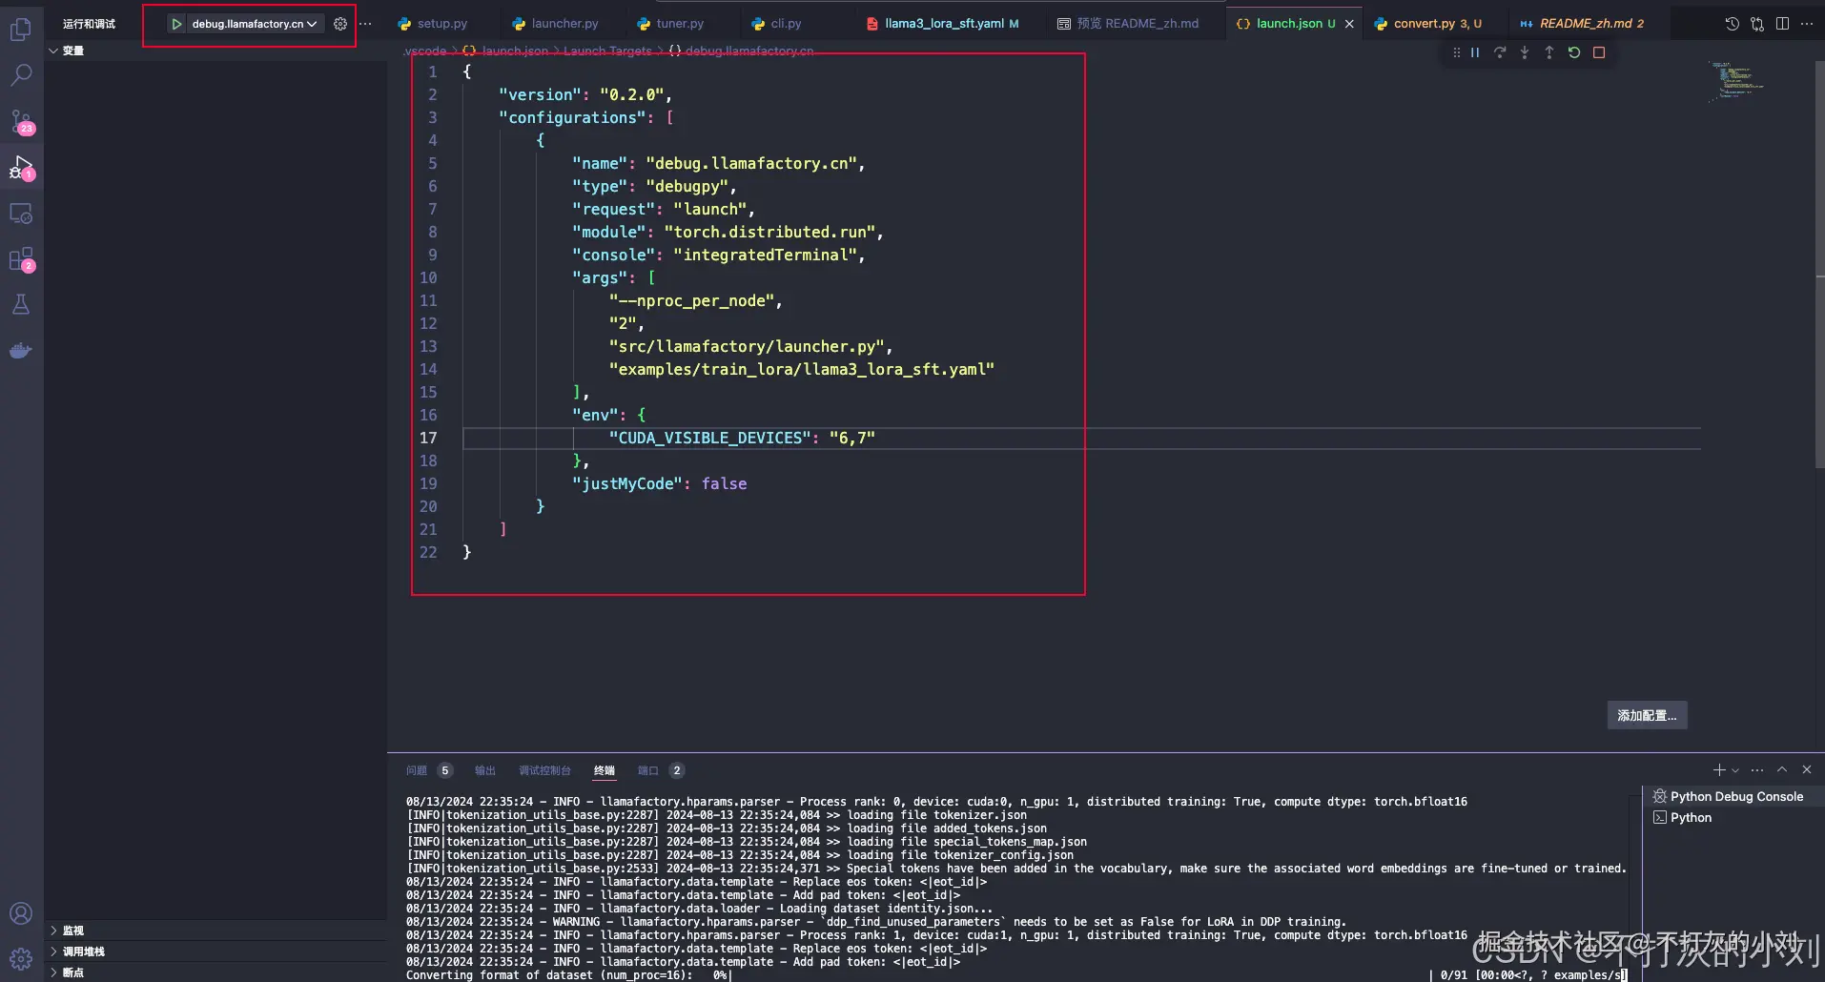
Task: Click 添加配置... add configuration button
Action: [1647, 715]
